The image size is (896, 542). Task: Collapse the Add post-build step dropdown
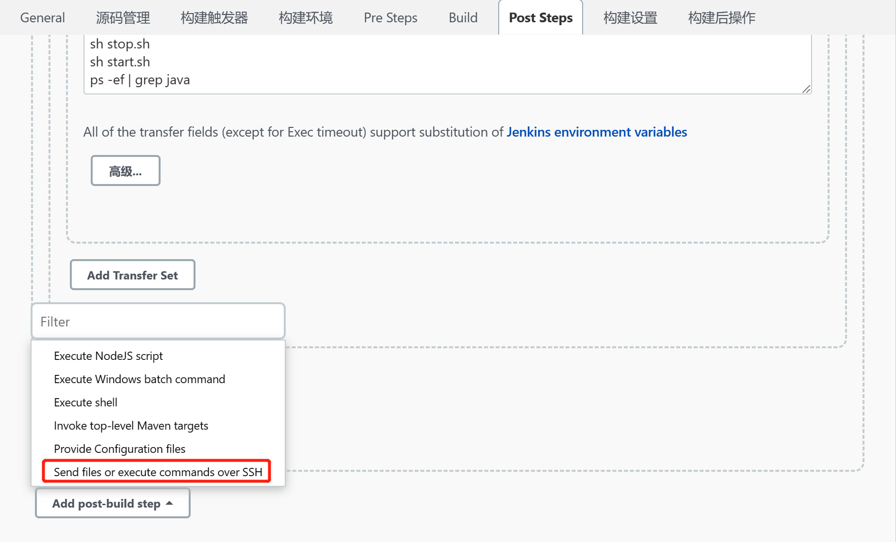click(112, 503)
